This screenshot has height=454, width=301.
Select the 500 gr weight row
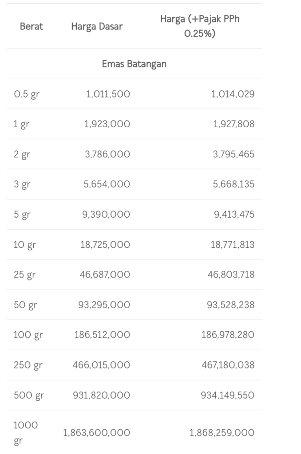[134, 395]
